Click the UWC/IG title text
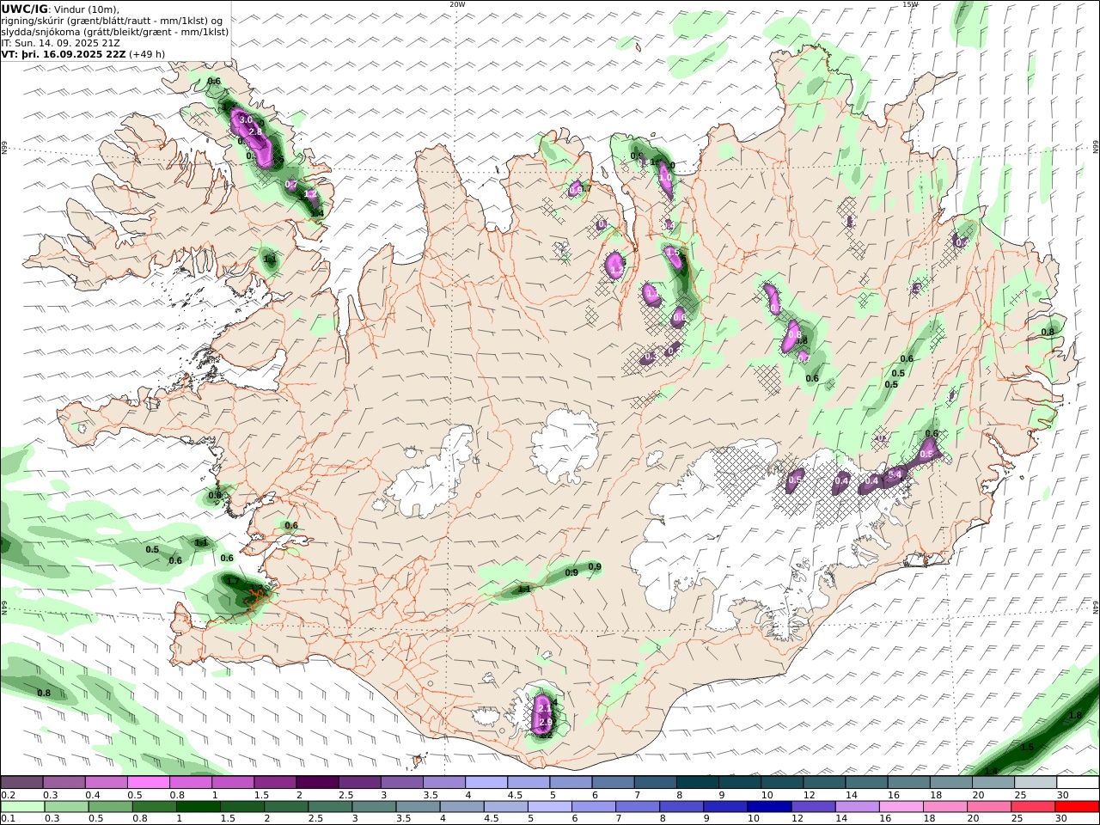 [25, 9]
